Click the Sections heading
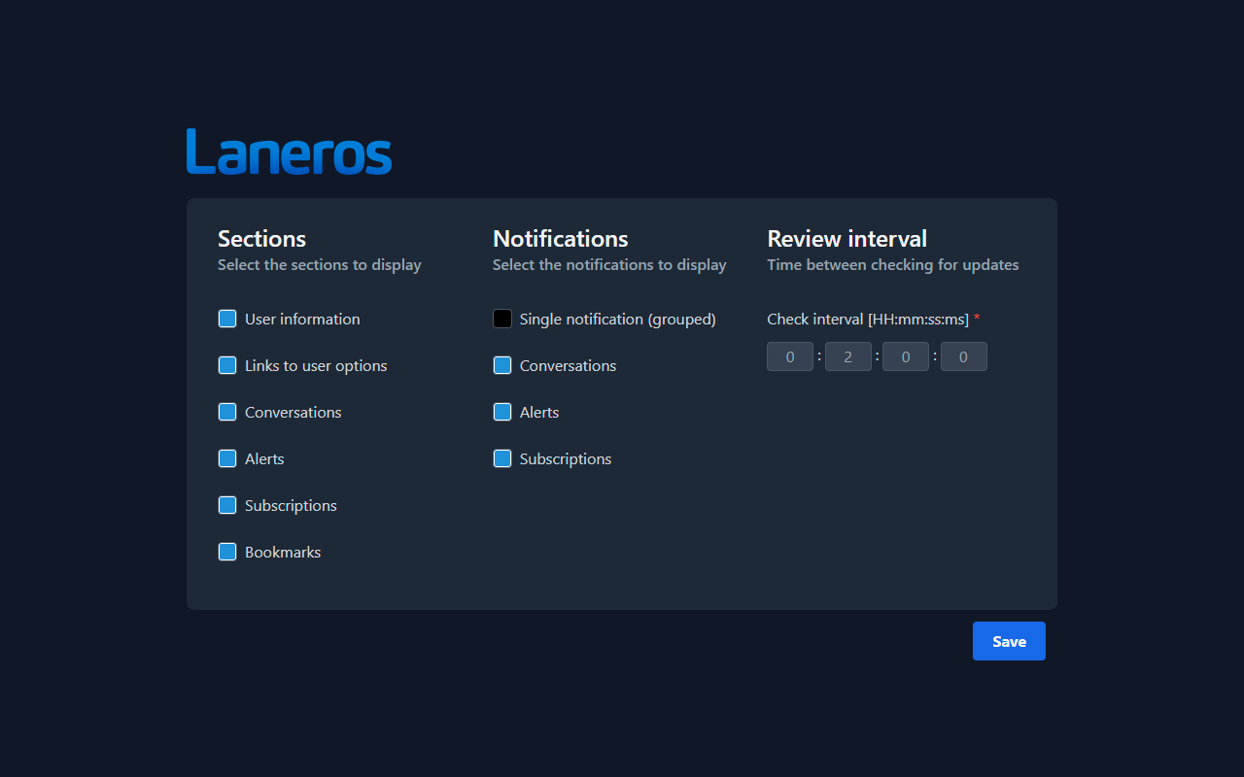This screenshot has height=777, width=1244. tap(261, 238)
